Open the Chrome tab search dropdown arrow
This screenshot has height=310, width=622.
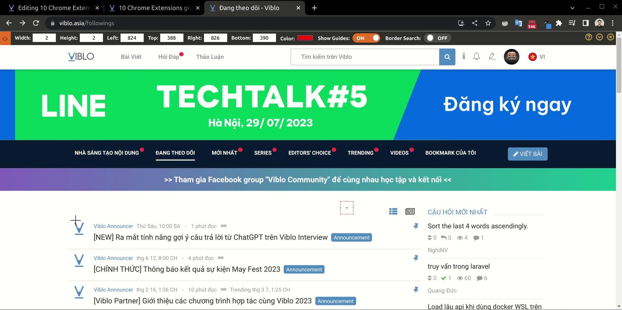tap(572, 8)
